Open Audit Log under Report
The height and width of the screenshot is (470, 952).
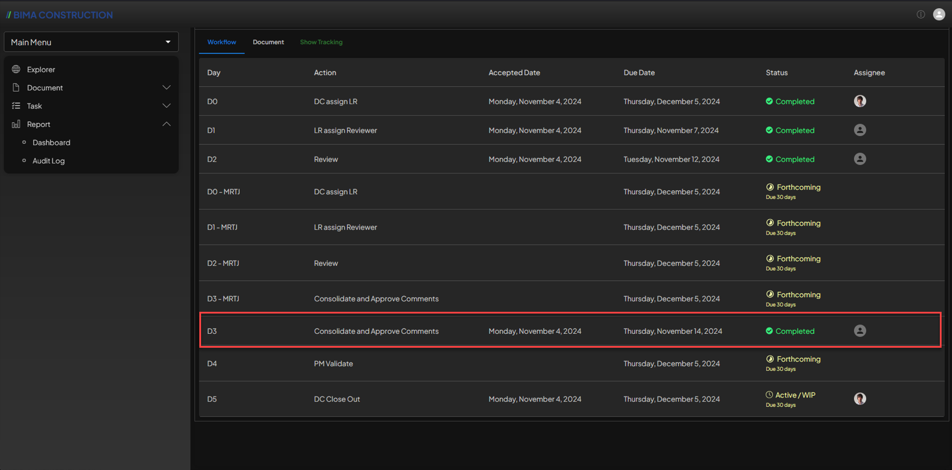click(x=49, y=161)
